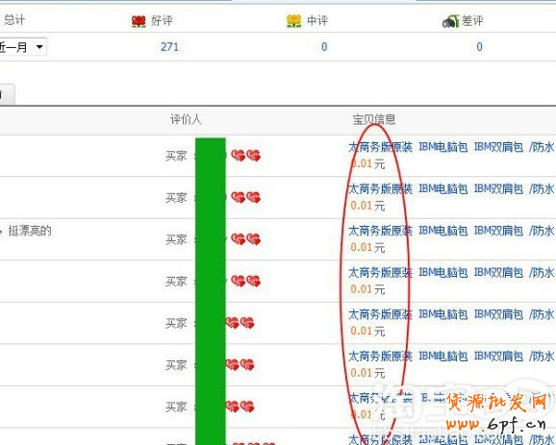Viewport: 556px width, 445px height.
Task: Click heart rating icons in the 挺漂亮的 review row
Action: pos(245,239)
